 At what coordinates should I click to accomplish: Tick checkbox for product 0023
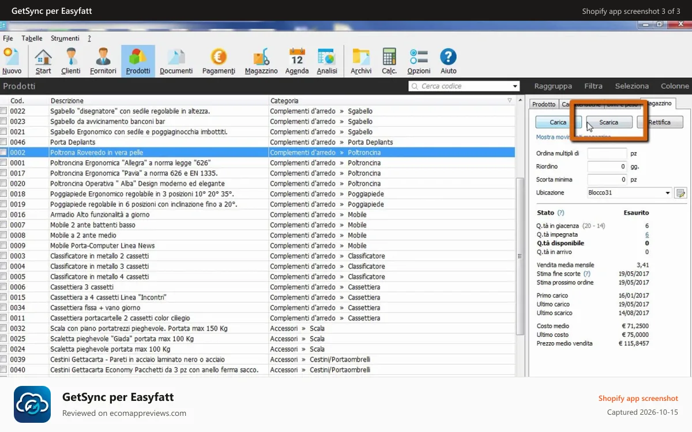point(3,122)
